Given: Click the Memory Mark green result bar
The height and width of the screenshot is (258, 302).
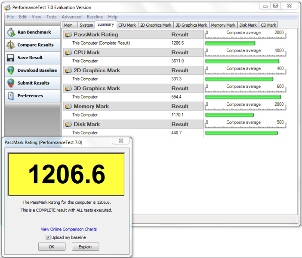Looking at the screenshot, I should tap(229, 115).
